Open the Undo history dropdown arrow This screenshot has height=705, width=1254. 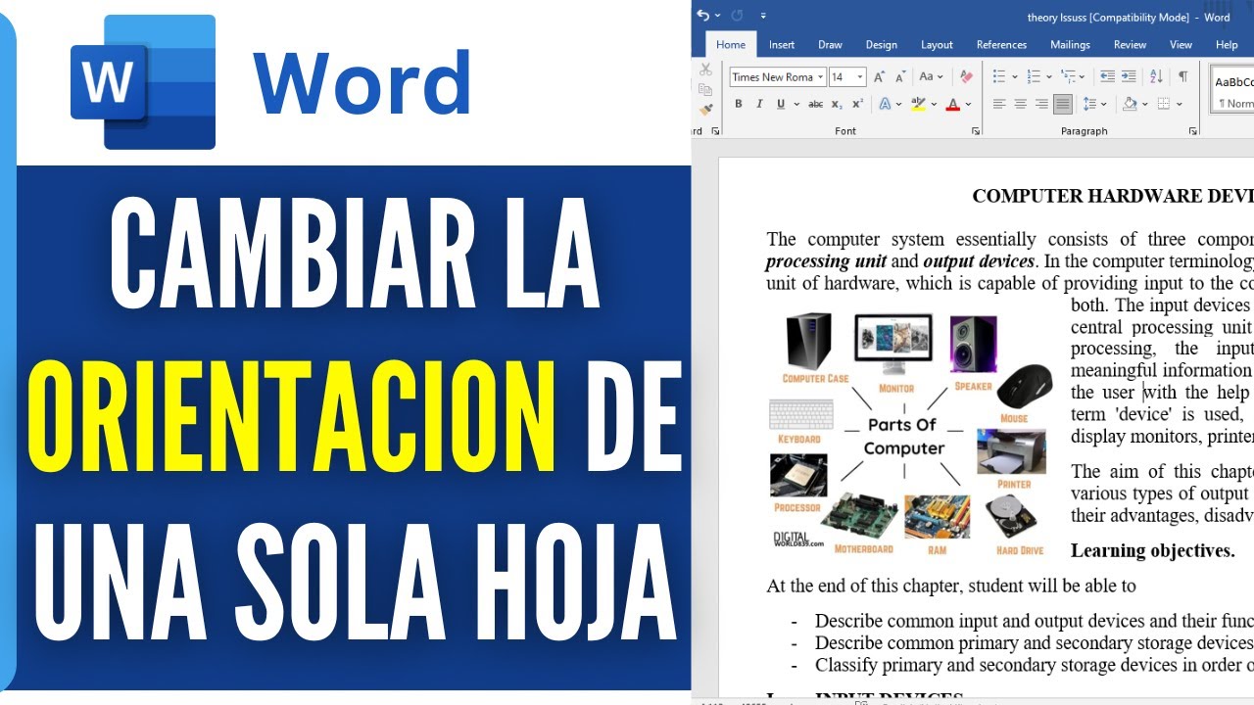[x=717, y=16]
